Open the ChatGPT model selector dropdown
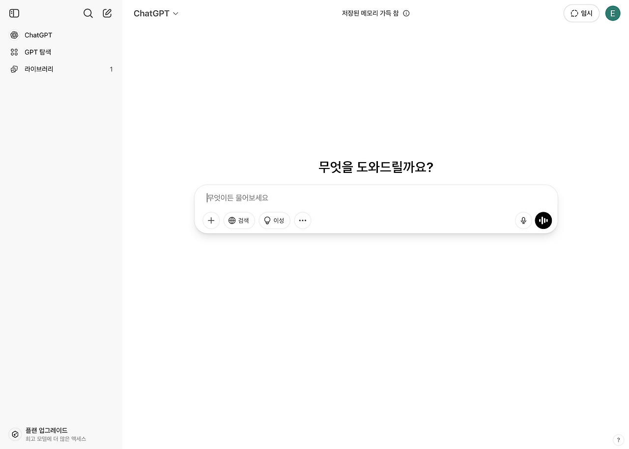The image size is (629, 449). point(156,13)
